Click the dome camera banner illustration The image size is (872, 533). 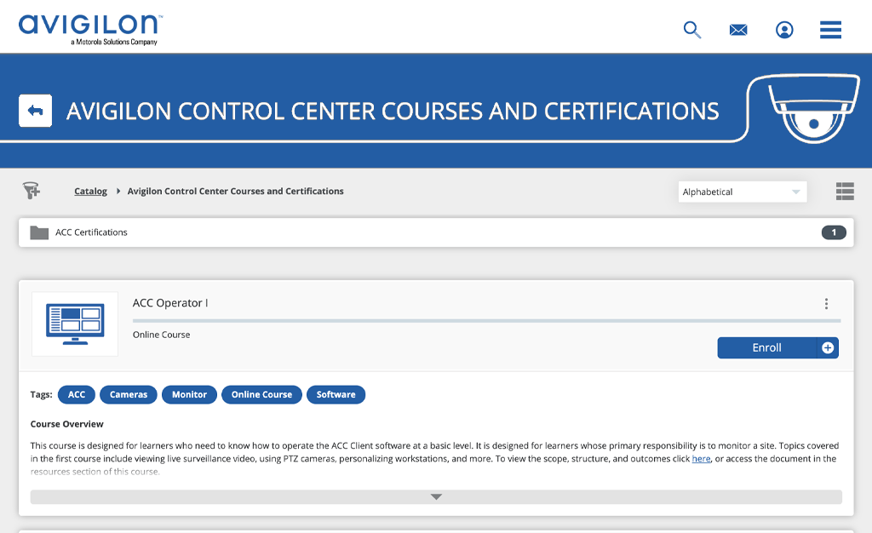[x=813, y=108]
